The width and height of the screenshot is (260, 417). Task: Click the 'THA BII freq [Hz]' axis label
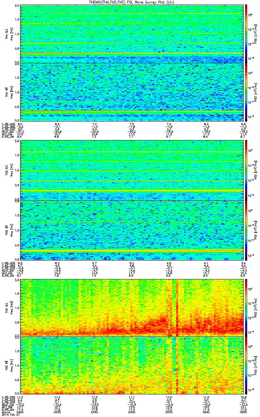(x=9, y=92)
